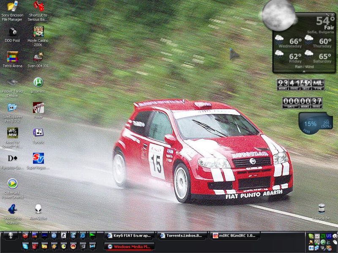Select the Tunatic desktop icon
This screenshot has height=253, width=338.
38,136
